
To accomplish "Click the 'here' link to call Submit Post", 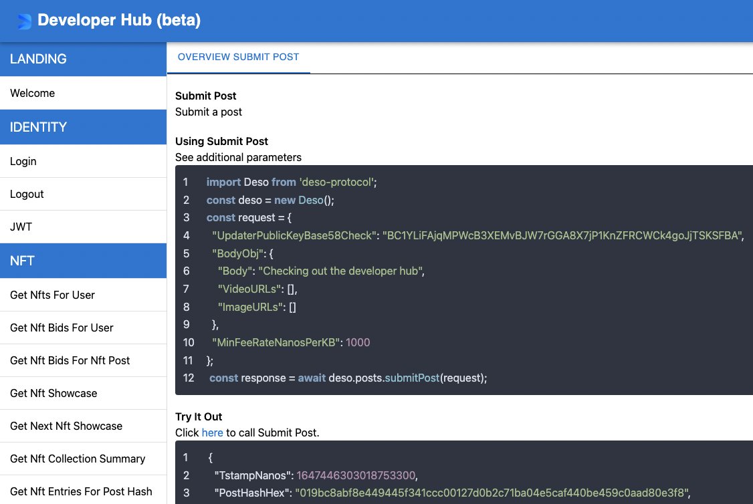I will [x=212, y=432].
